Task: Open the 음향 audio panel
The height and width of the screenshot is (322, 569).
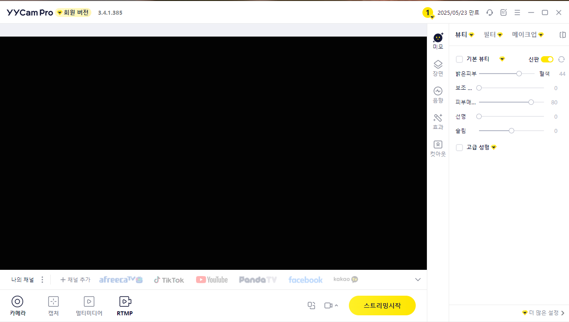Action: click(x=438, y=95)
